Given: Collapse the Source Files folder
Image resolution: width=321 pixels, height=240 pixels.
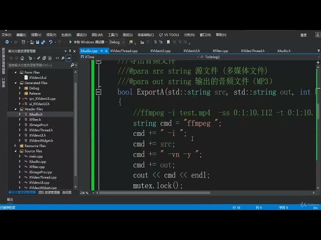Looking at the screenshot, I should [16, 151].
